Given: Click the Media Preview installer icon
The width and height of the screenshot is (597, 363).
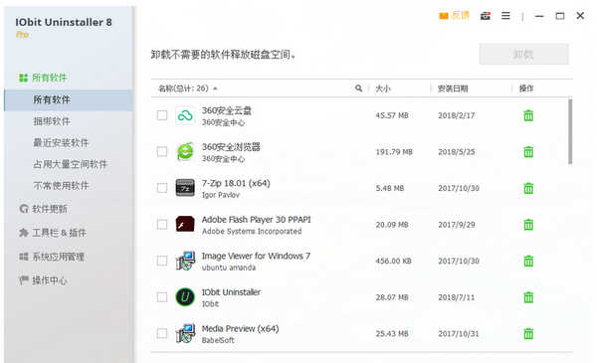Looking at the screenshot, I should point(185,334).
